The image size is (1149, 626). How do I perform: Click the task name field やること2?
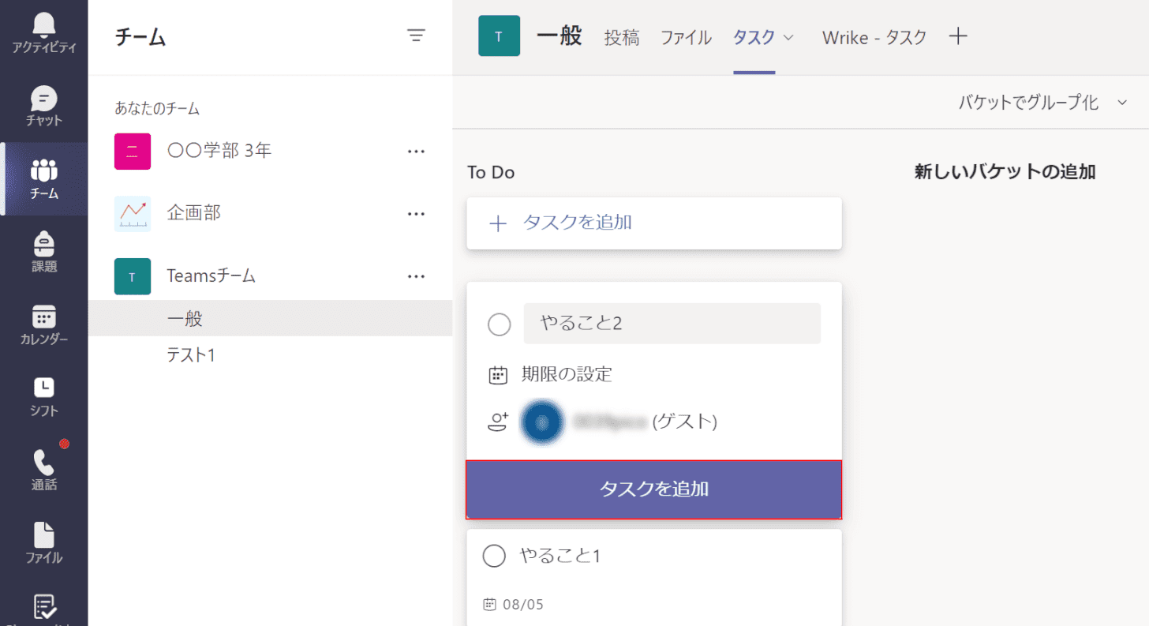coord(672,324)
